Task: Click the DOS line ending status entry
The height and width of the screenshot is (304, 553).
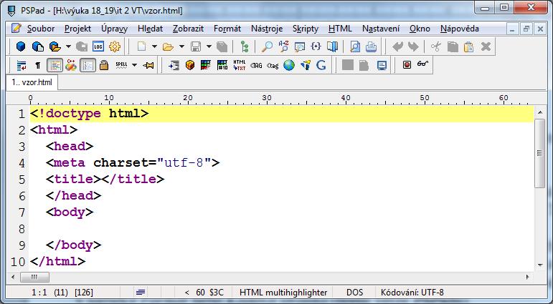Action: tap(354, 293)
